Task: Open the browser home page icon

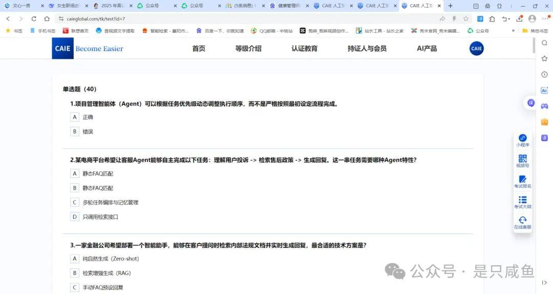Action: [47, 19]
